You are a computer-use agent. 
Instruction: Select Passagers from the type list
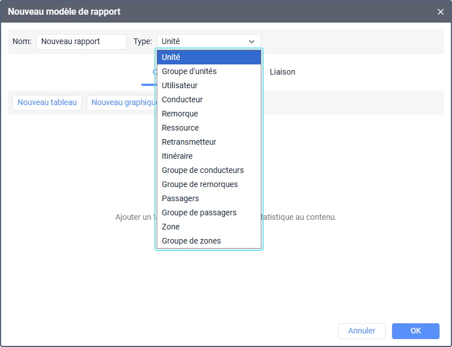pyautogui.click(x=208, y=198)
